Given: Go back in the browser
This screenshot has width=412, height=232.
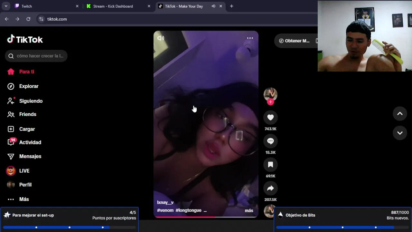Looking at the screenshot, I should tap(7, 19).
